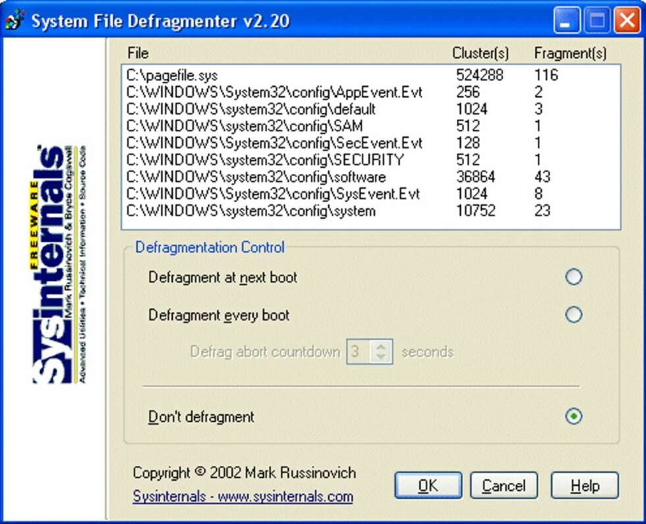Open the Sysinternals www.sysinternals.com link
Viewport: 646px width, 524px height.
click(x=243, y=496)
